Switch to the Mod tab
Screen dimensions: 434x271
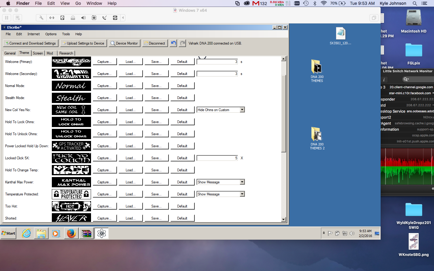tap(50, 53)
